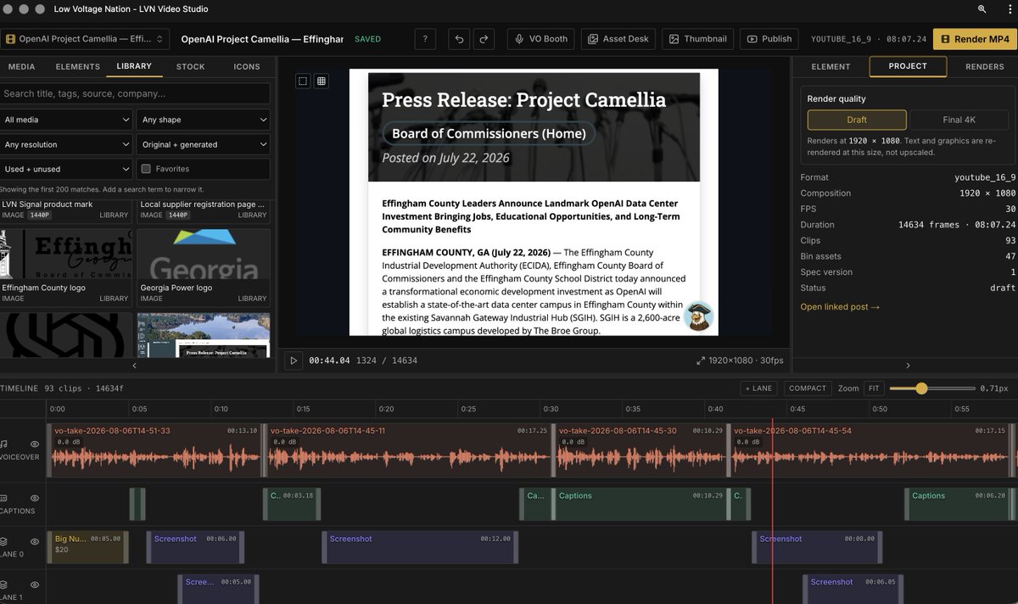Toggle visibility of the Voiceover track
This screenshot has width=1018, height=604.
(x=35, y=444)
